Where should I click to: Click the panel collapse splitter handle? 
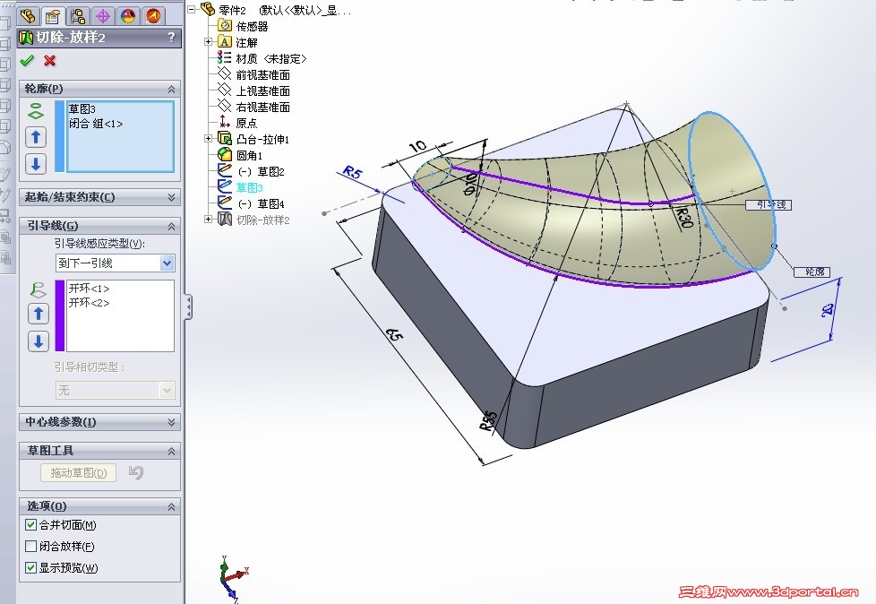pyautogui.click(x=189, y=307)
